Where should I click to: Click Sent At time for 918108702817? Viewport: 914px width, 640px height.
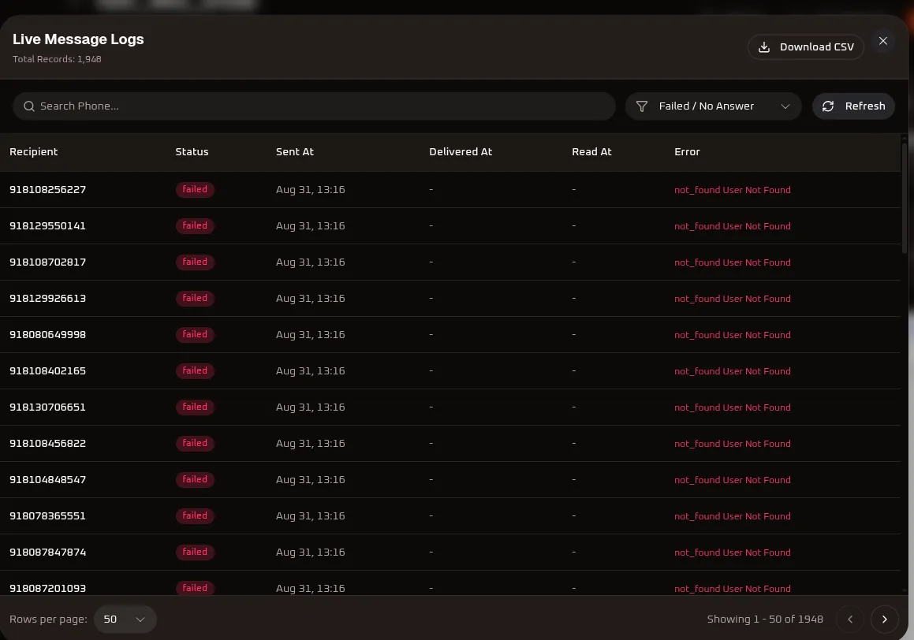point(310,262)
